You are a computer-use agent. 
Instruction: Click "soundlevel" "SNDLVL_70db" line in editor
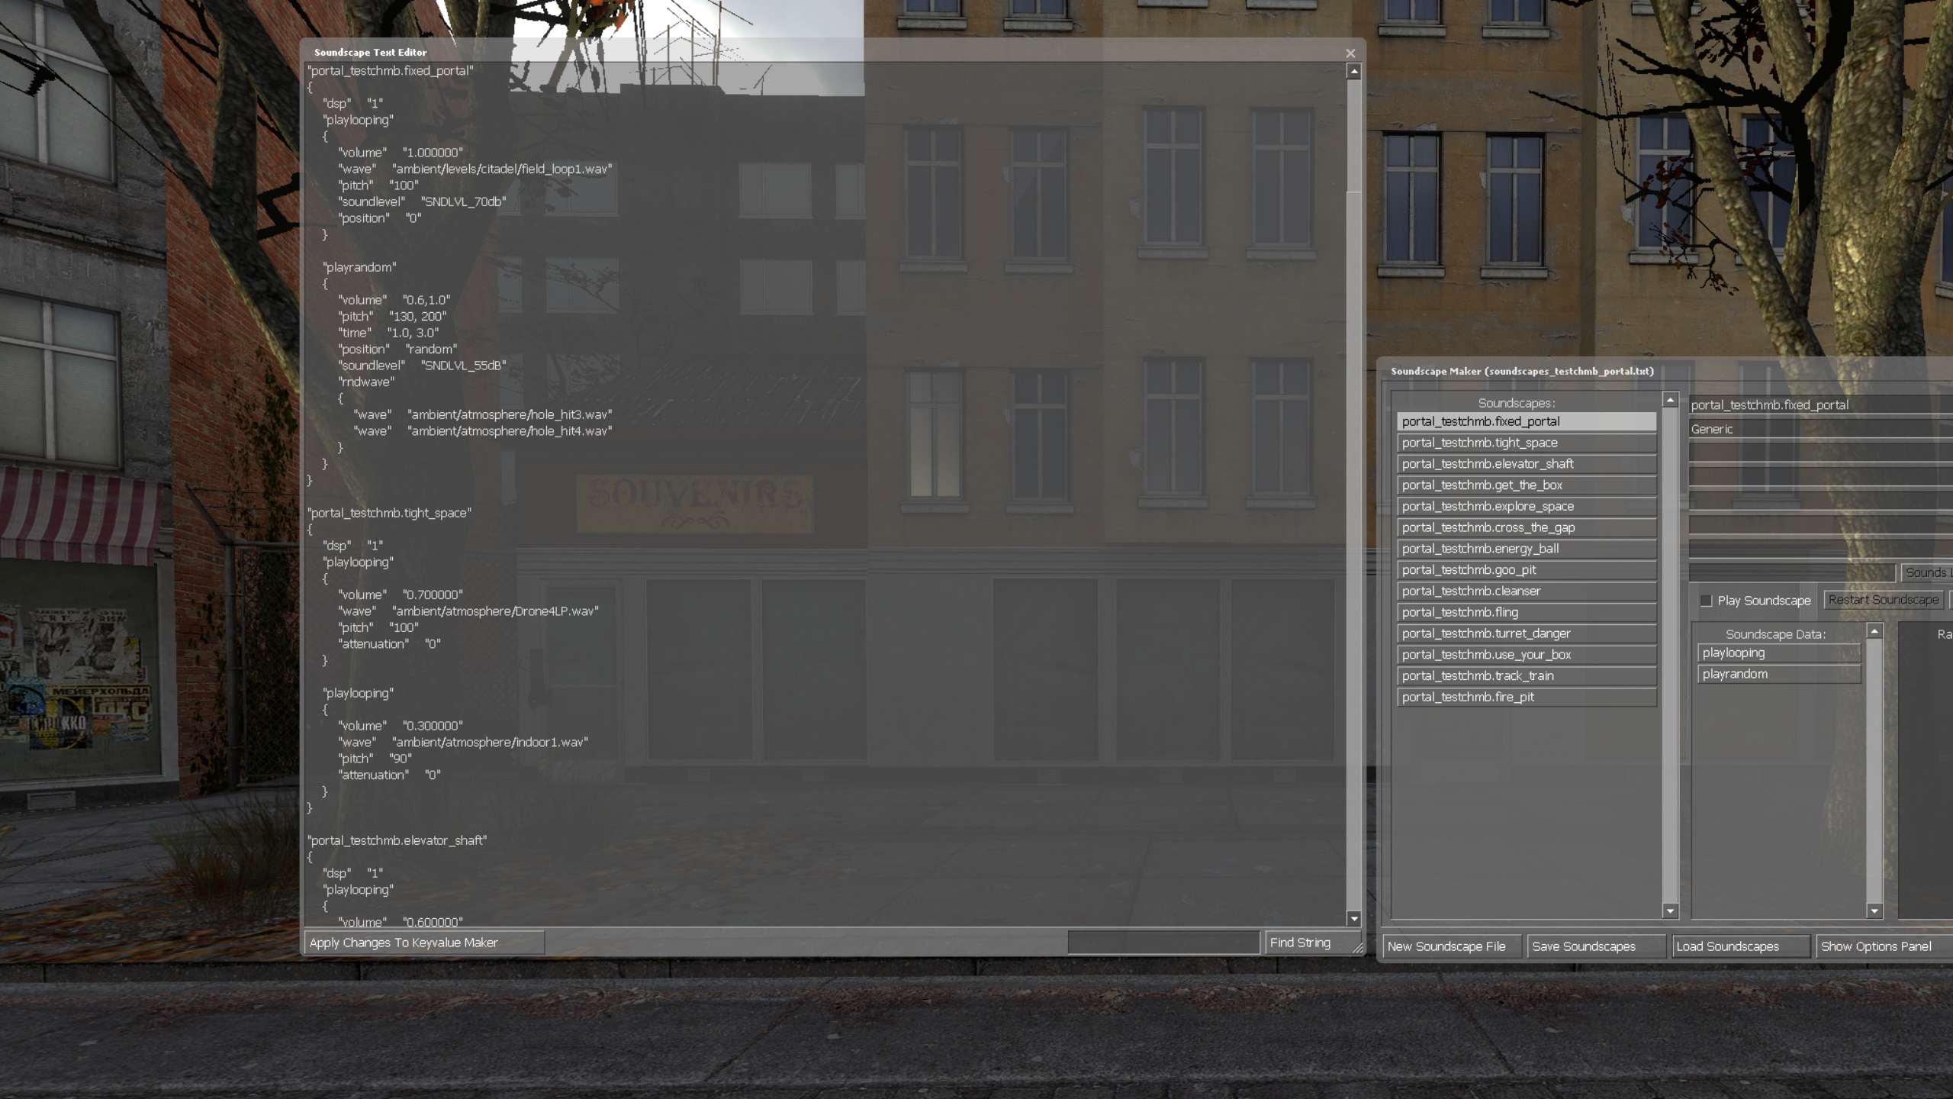[x=422, y=201]
